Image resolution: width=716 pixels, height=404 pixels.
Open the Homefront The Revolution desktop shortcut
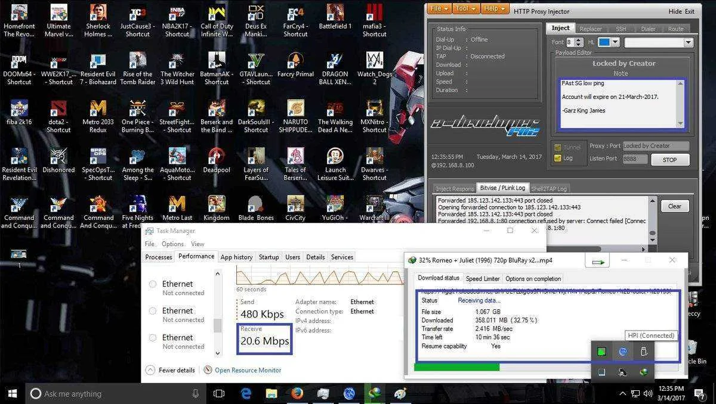tap(19, 20)
